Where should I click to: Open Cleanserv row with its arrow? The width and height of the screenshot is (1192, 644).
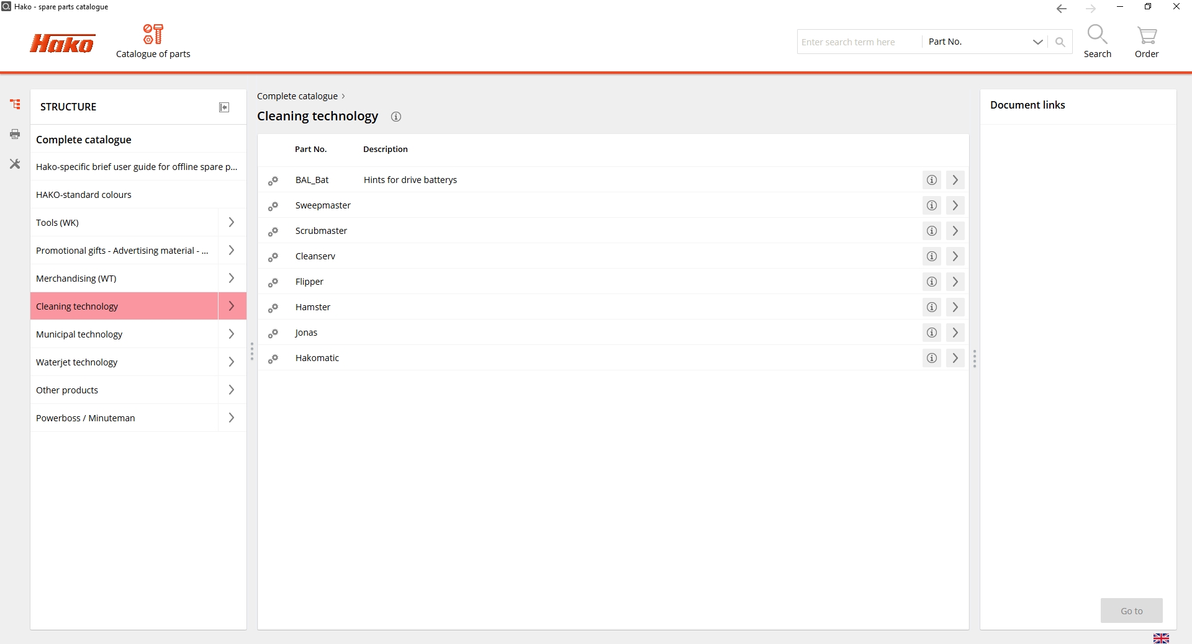(955, 256)
